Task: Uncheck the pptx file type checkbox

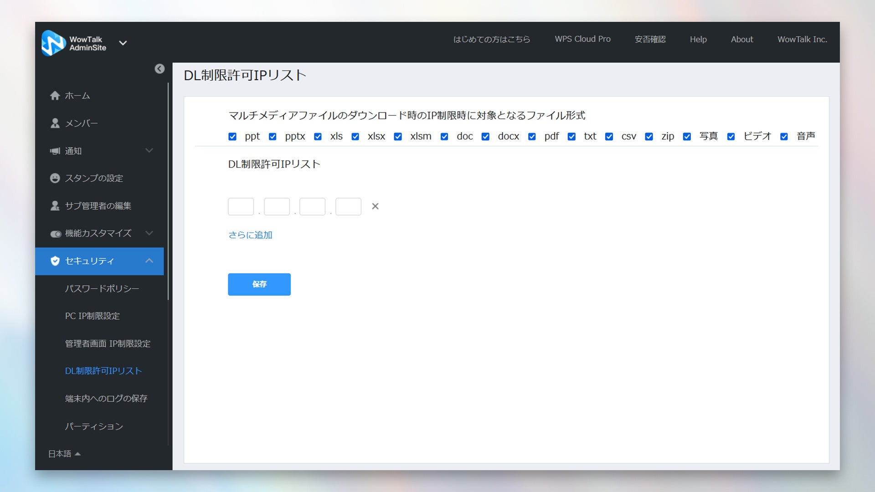Action: pos(273,137)
